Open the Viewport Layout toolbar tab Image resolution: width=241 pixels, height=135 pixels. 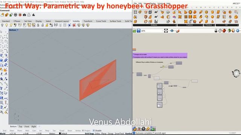(62, 21)
